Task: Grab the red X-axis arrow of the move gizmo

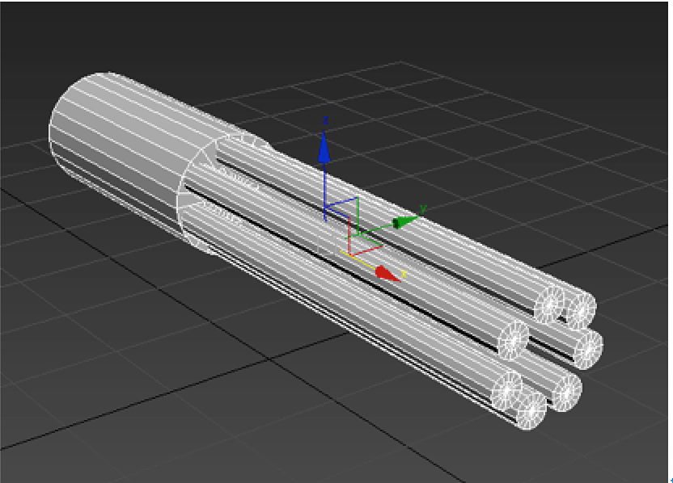Action: point(387,274)
